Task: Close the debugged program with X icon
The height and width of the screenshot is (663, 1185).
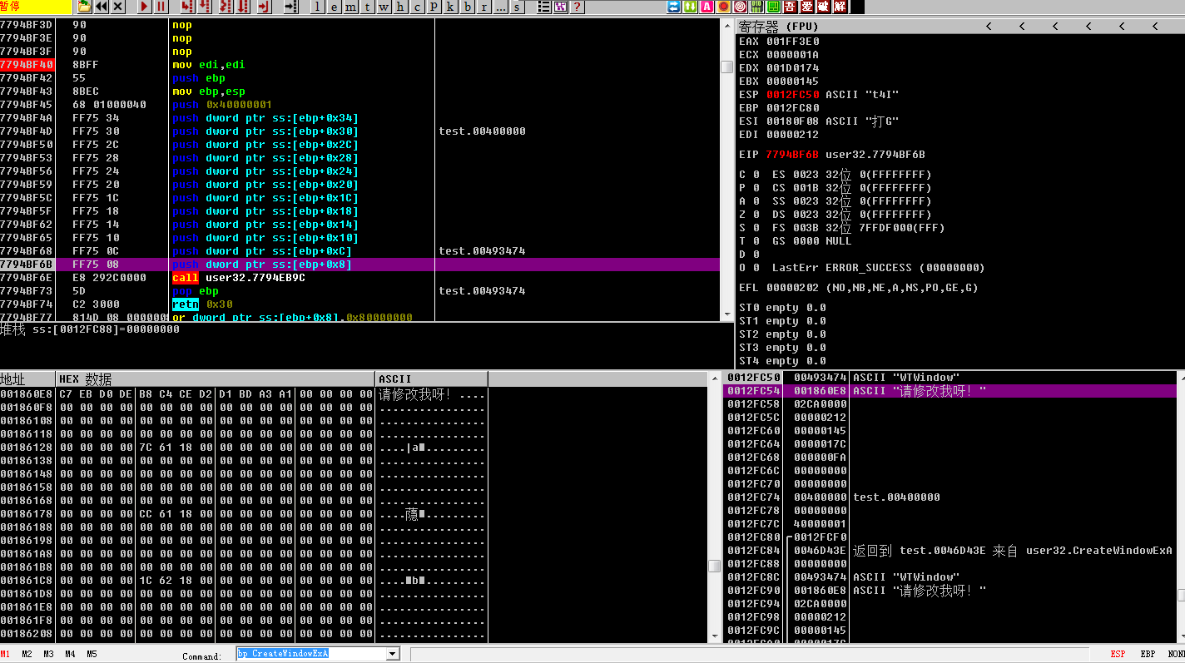Action: point(118,7)
